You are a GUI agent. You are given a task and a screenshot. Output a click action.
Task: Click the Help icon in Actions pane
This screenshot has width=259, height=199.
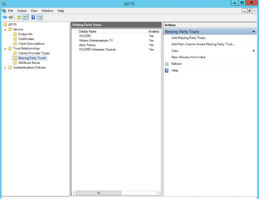click(167, 70)
